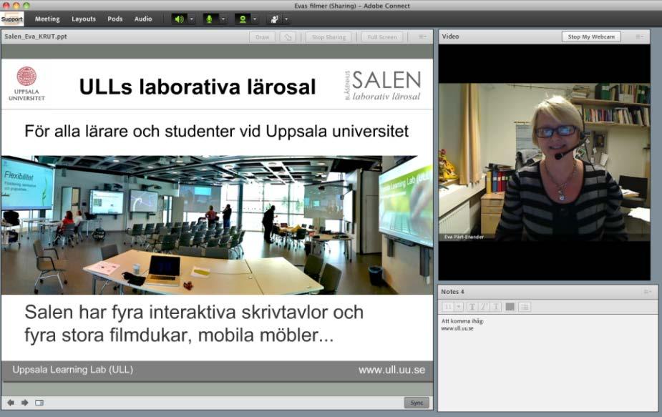Viewport: 662px width, 417px height.
Task: Click inside the Notes text area
Action: 547,363
